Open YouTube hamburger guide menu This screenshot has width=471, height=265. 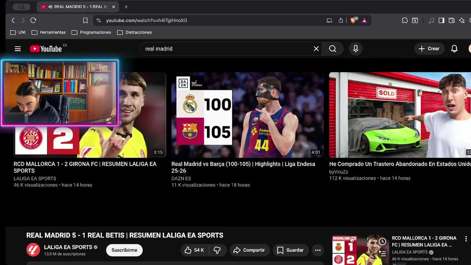[x=18, y=49]
